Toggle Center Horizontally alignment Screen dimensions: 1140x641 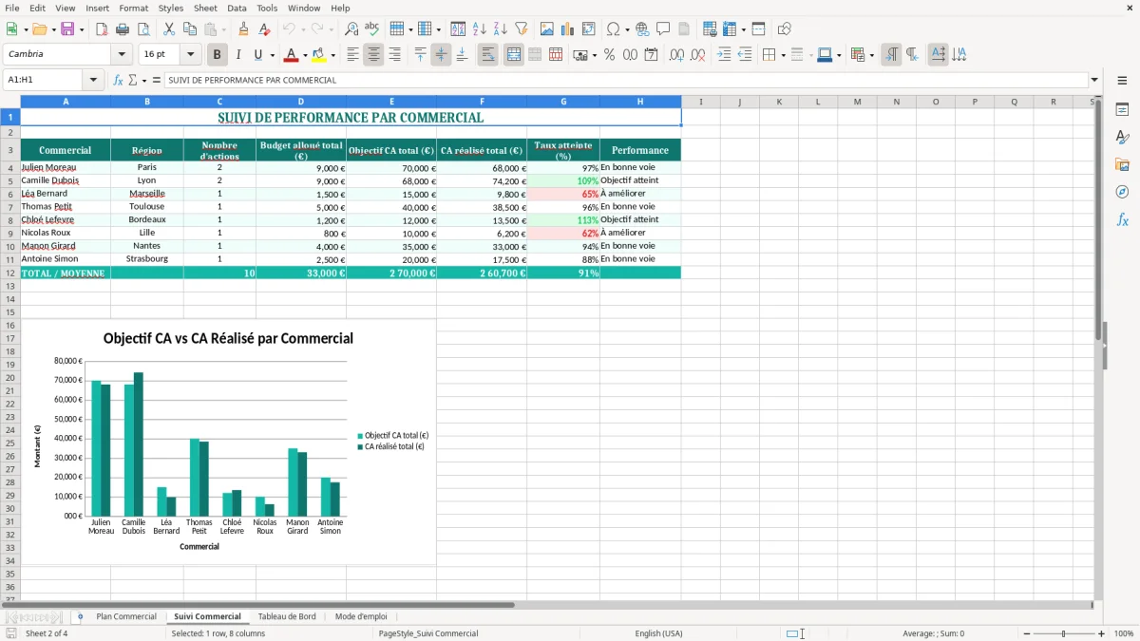click(x=373, y=55)
